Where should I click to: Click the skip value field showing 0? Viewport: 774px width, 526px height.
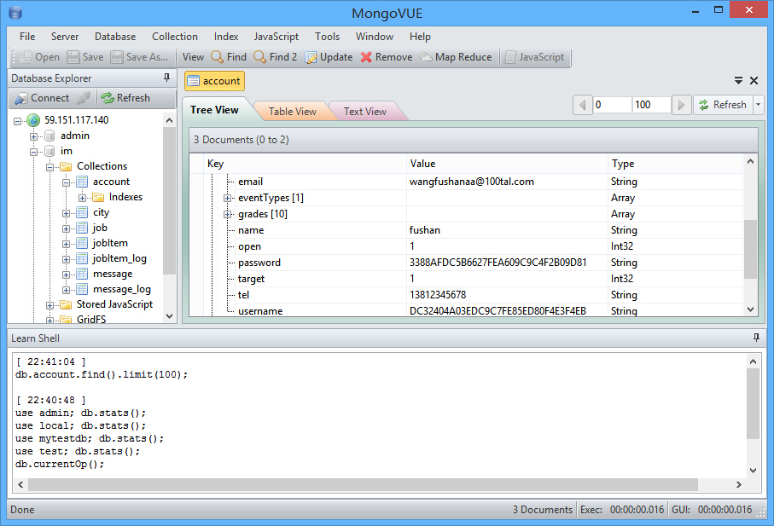(612, 105)
